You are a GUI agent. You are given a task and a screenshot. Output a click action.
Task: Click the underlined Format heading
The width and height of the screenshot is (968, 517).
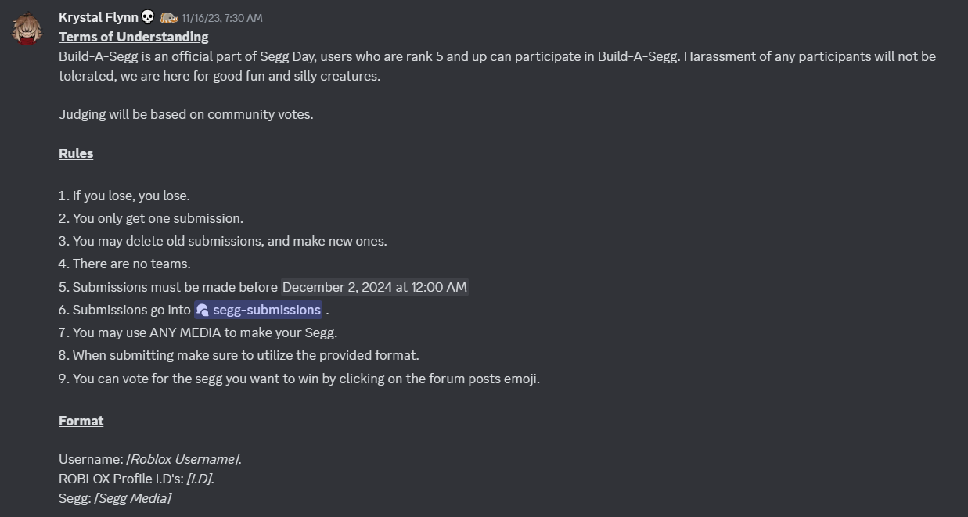point(81,421)
